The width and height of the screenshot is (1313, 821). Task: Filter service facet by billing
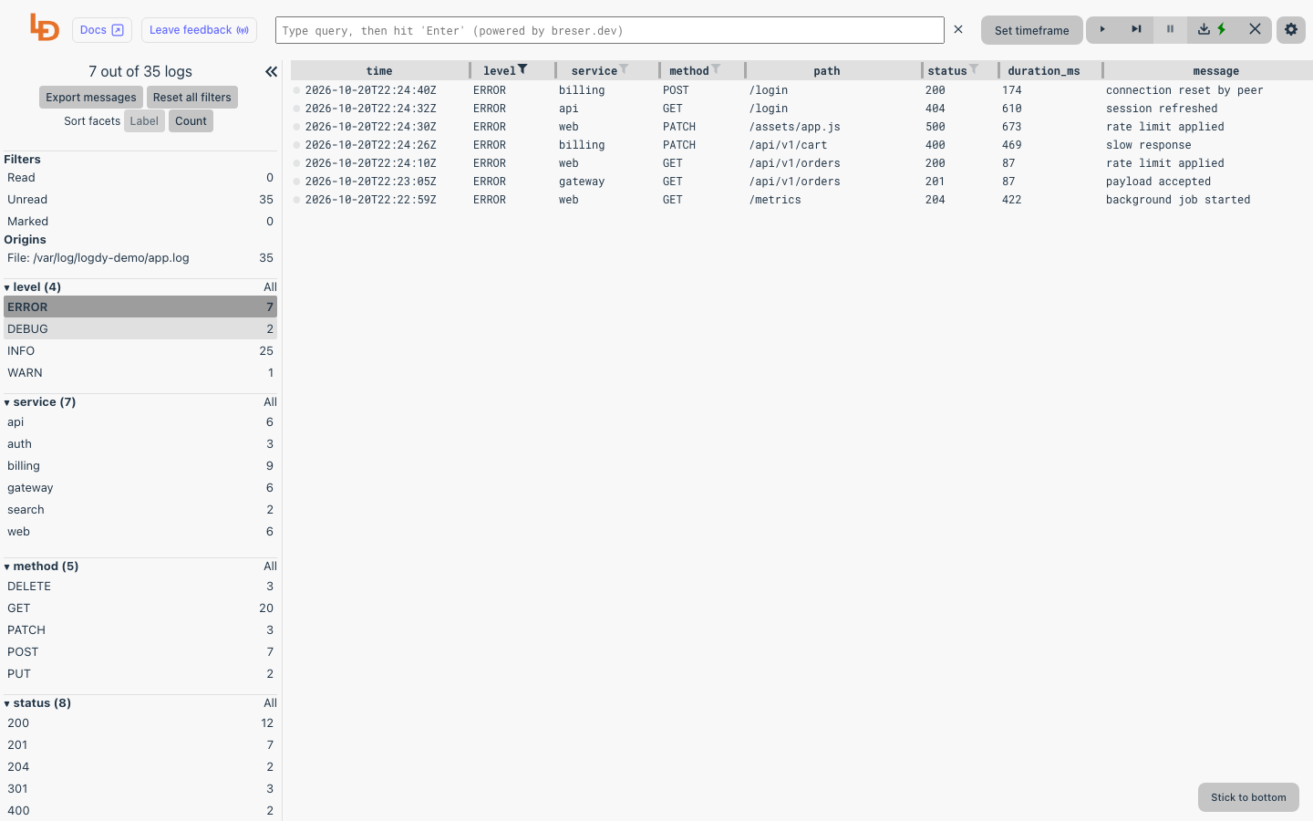click(x=140, y=466)
